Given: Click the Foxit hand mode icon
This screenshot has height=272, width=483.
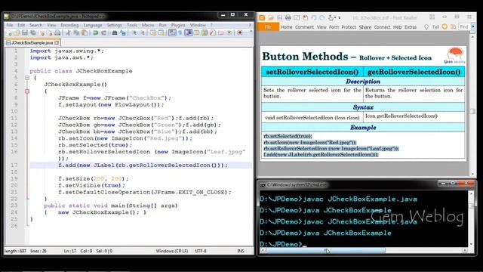Looking at the screenshot, I should pyautogui.click(x=331, y=18).
